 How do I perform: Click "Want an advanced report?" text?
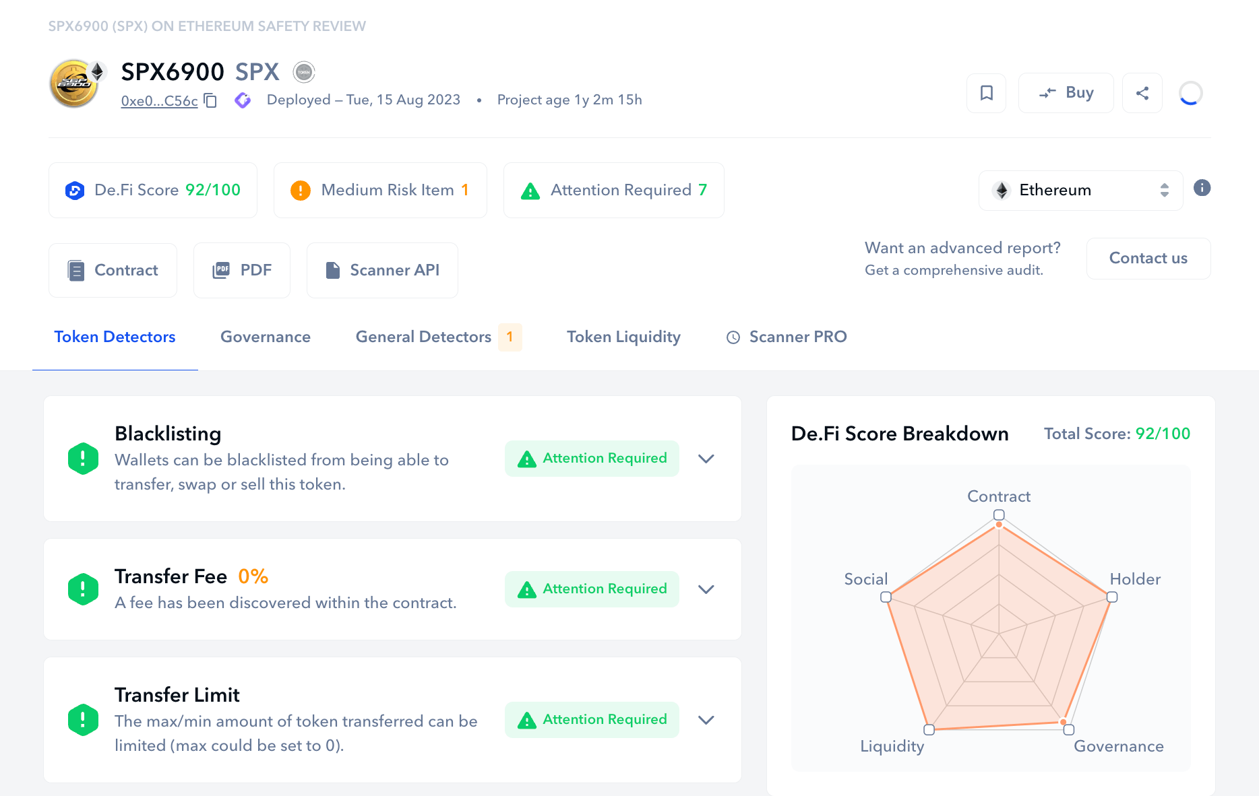962,248
